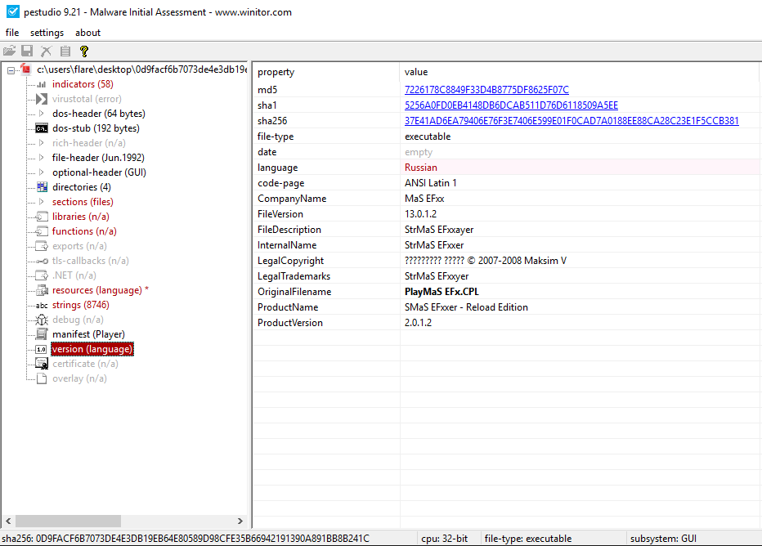
Task: Select libraries (n/a) tree item
Action: click(x=81, y=217)
